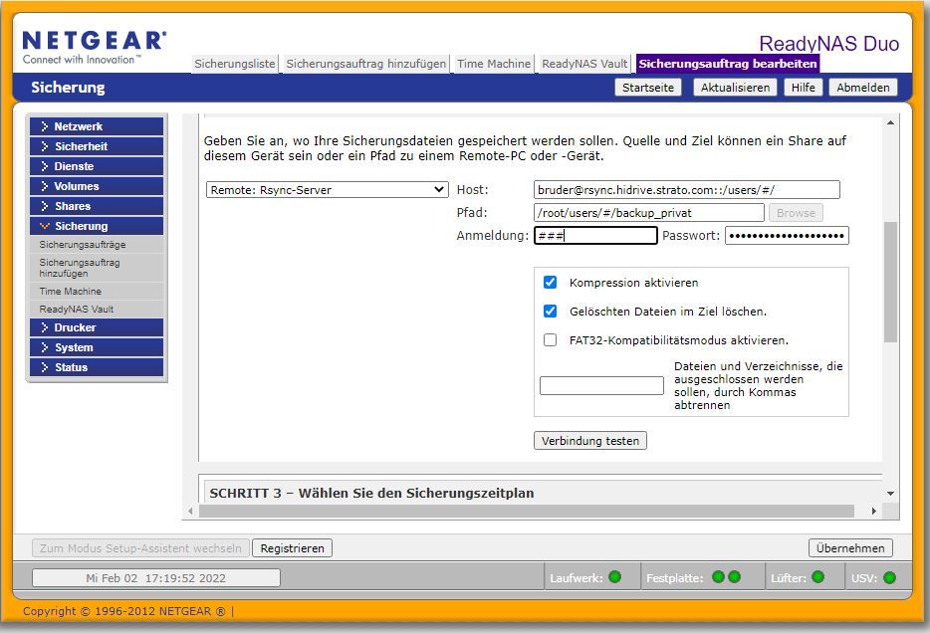Disable the Kompression aktivieren checkbox
This screenshot has height=634, width=930.
point(550,283)
